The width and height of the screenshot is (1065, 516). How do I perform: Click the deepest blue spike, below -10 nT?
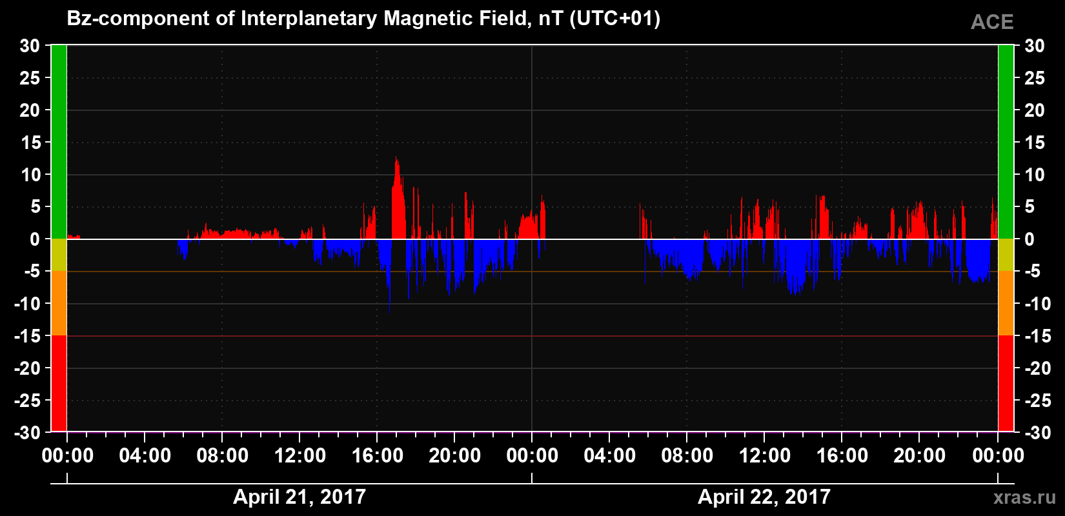(389, 277)
